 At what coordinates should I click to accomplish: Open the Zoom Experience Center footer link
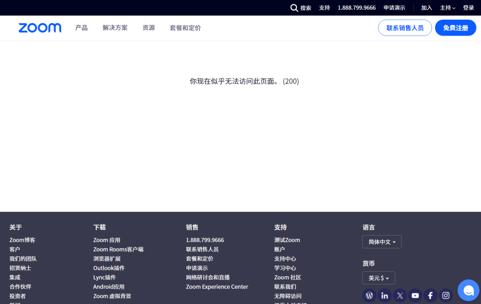click(217, 287)
